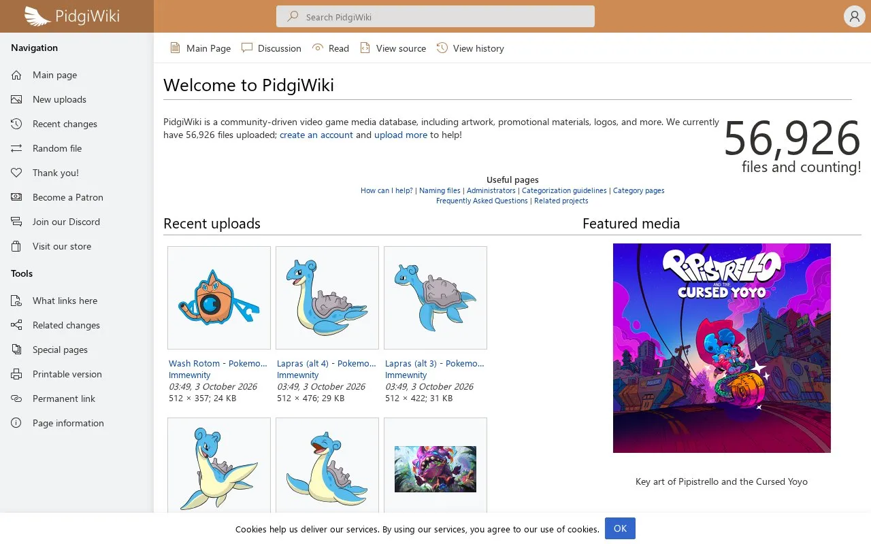Click the search magnifier icon
Screen dimensions: 871x544
pos(293,16)
